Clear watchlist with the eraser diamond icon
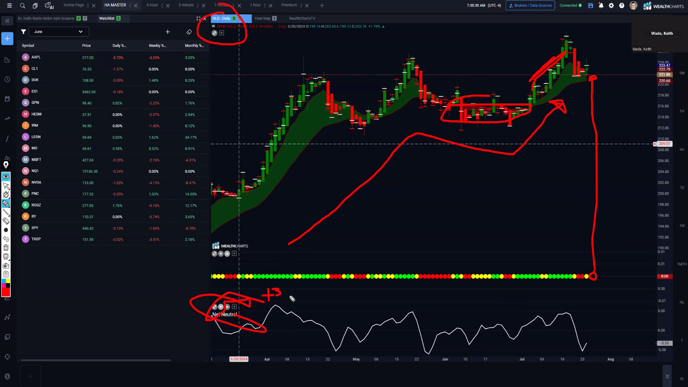This screenshot has height=387, width=688. pyautogui.click(x=189, y=32)
